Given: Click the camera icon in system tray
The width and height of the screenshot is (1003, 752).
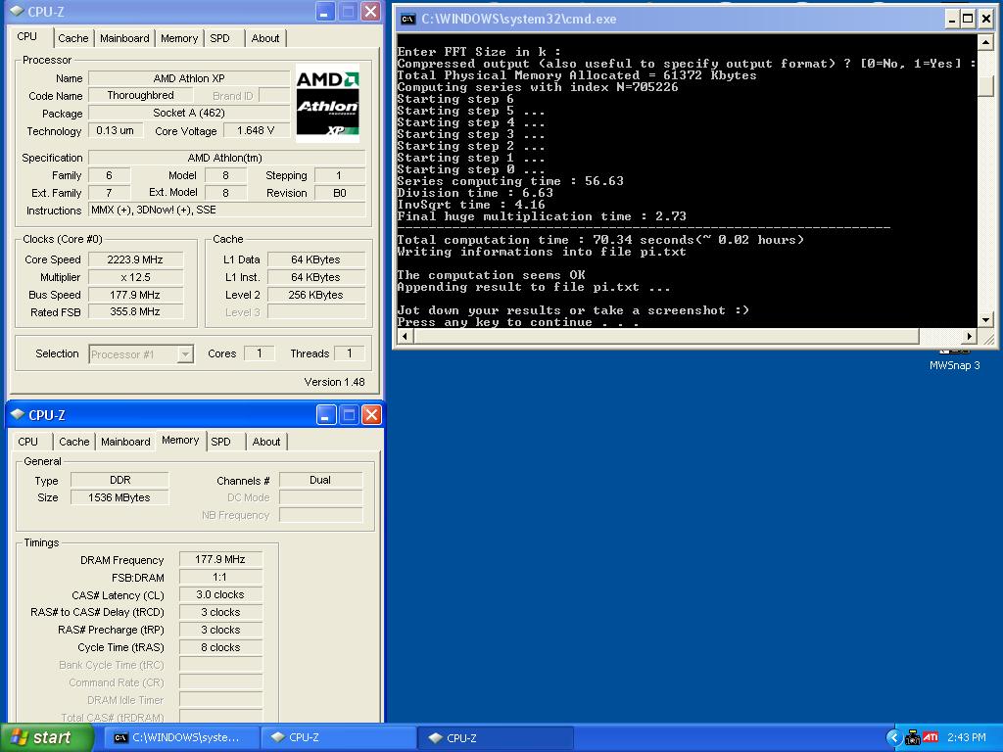Looking at the screenshot, I should pos(912,738).
